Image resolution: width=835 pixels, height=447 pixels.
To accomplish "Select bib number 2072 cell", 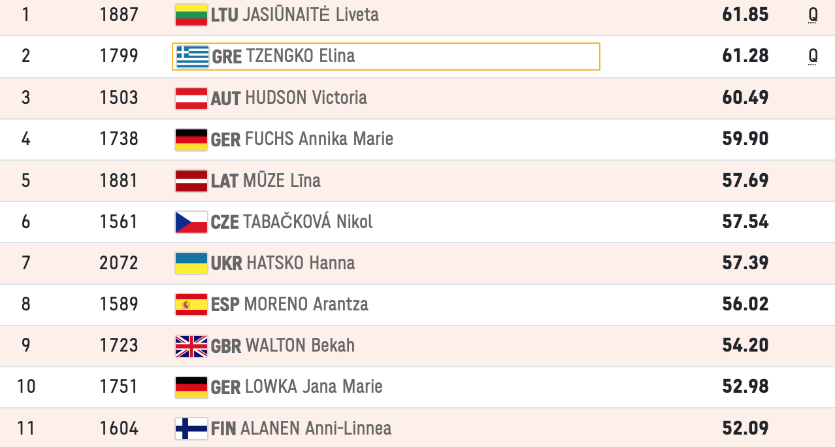I will coord(119,263).
